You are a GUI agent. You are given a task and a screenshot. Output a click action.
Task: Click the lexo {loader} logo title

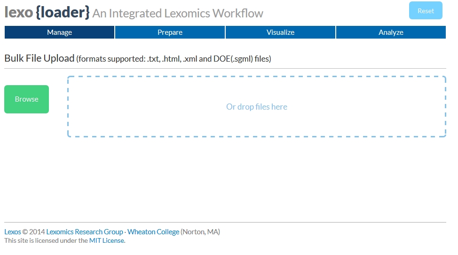point(47,12)
